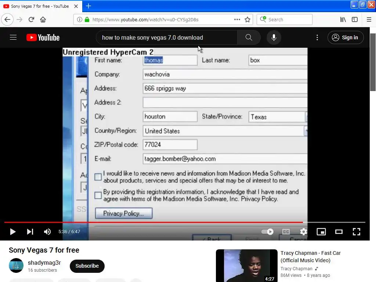The image size is (376, 282).
Task: Sign in to YouTube
Action: click(346, 37)
